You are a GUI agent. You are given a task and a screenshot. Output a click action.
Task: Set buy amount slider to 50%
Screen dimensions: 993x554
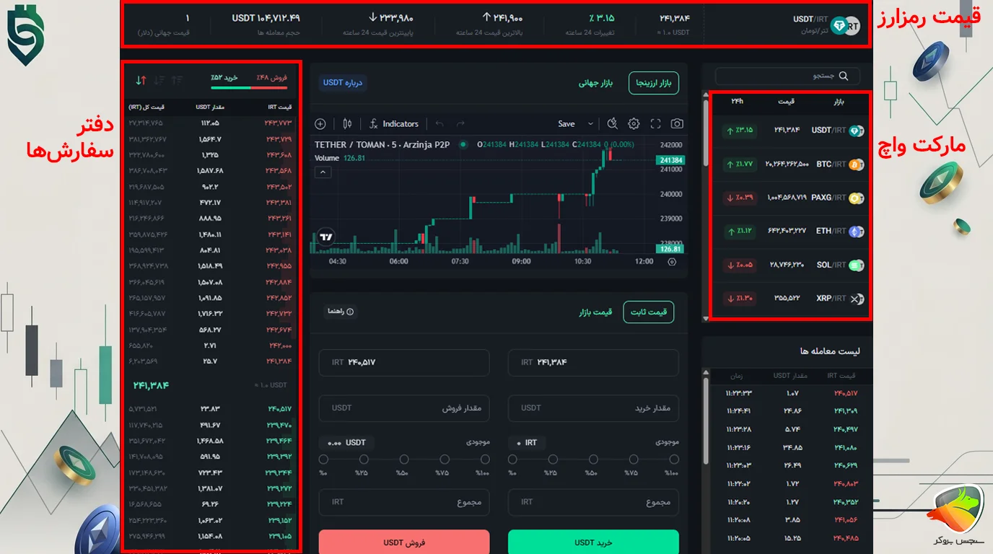(593, 460)
